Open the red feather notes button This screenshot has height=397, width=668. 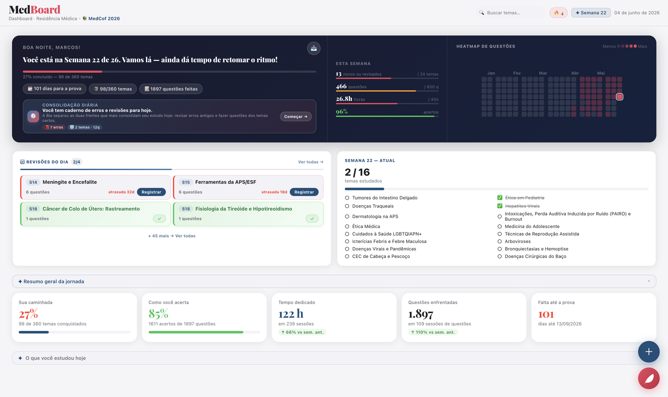coord(649,378)
